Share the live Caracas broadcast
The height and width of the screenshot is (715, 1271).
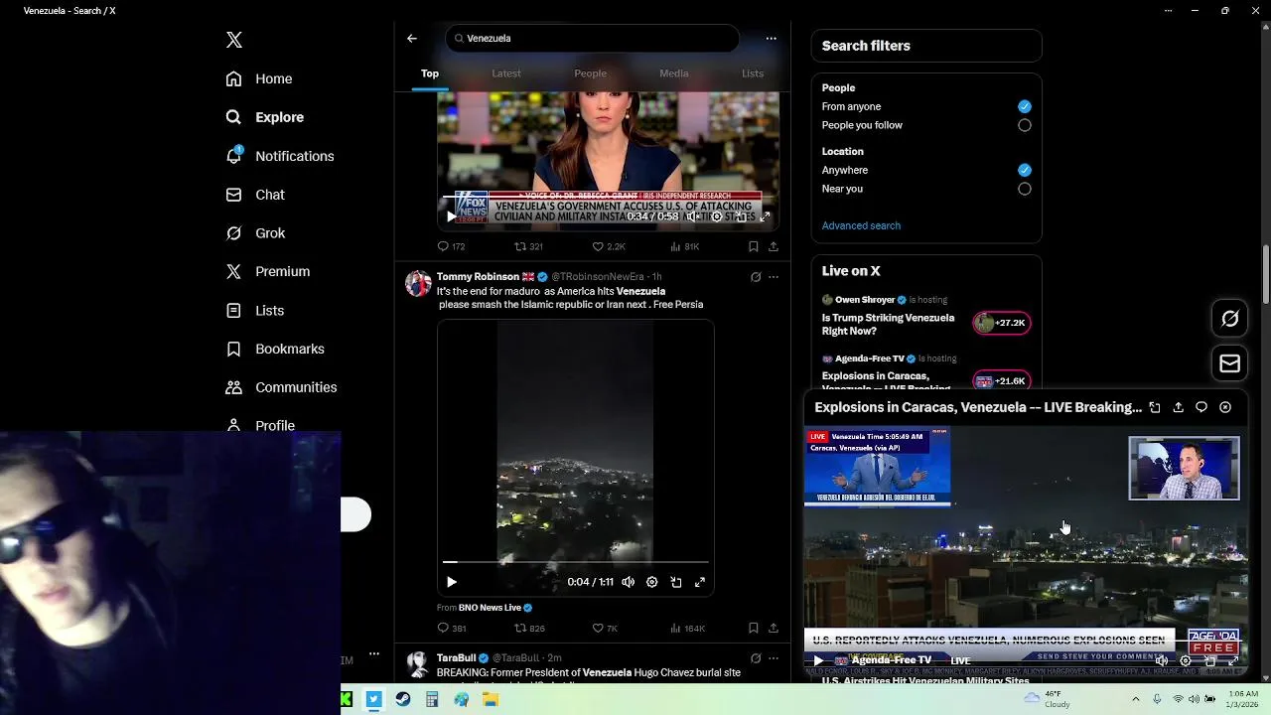pos(1178,407)
